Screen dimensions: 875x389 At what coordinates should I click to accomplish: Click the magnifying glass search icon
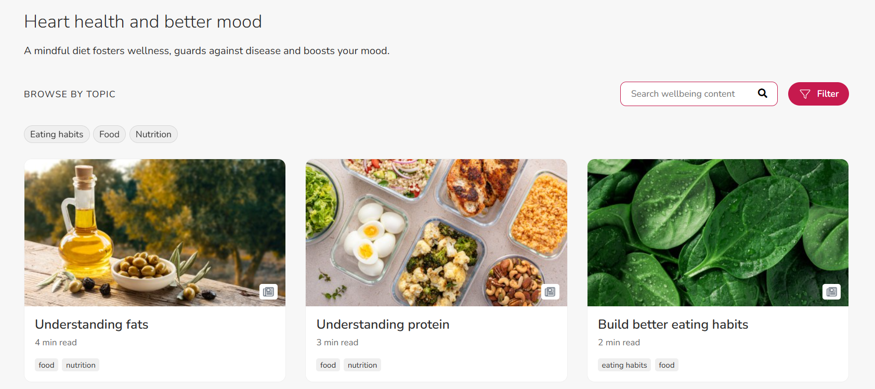(762, 94)
